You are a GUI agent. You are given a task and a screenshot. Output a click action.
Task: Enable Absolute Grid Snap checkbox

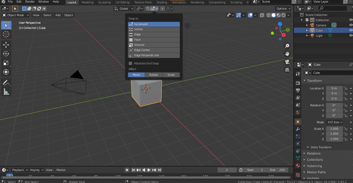click(x=130, y=63)
